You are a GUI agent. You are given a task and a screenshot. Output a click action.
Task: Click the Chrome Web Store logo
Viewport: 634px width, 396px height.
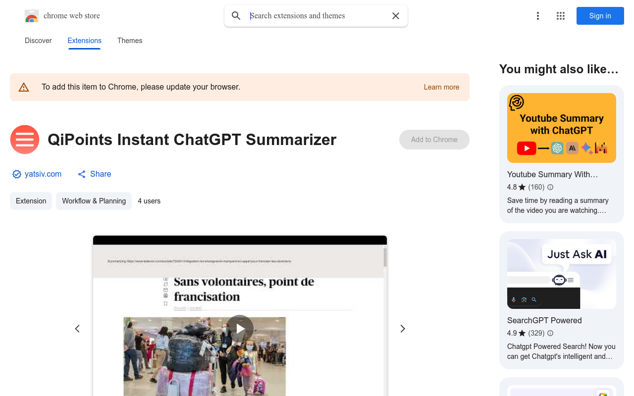point(32,16)
